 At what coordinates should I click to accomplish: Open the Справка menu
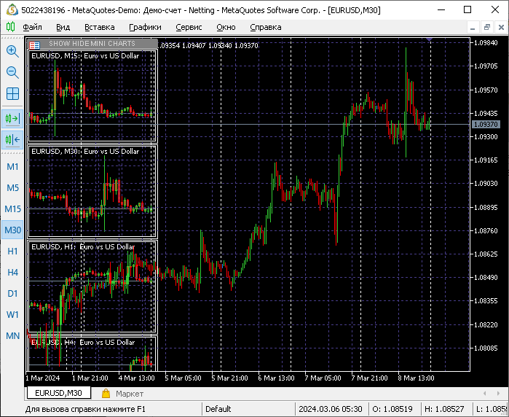click(265, 27)
